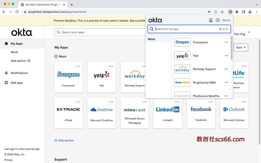This screenshot has height=163, width=261.
Task: Click Add apps in the sidebar
Action: click(17, 83)
